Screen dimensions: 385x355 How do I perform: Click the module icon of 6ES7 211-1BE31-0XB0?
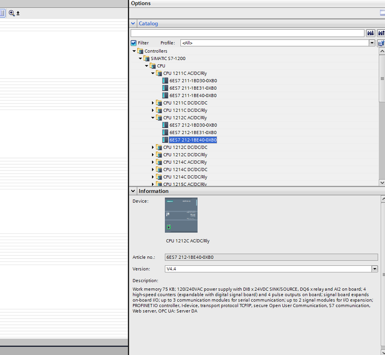(165, 88)
